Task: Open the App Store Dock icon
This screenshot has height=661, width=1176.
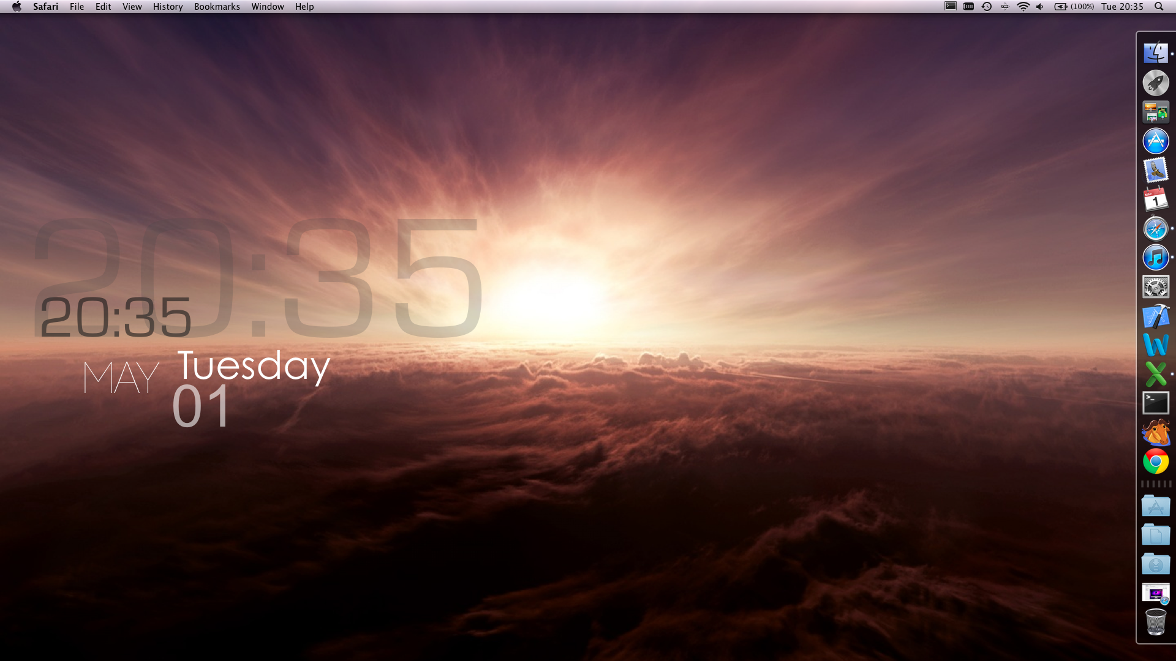Action: click(1155, 141)
